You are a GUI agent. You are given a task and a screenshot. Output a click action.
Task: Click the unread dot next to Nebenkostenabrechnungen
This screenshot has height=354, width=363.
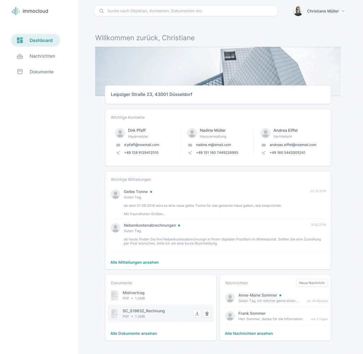(x=179, y=226)
